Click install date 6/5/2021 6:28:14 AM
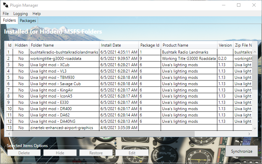This screenshot has width=262, height=164. pyautogui.click(x=119, y=115)
